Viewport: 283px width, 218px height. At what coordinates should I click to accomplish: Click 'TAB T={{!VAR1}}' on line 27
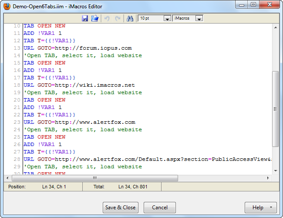point(50,152)
